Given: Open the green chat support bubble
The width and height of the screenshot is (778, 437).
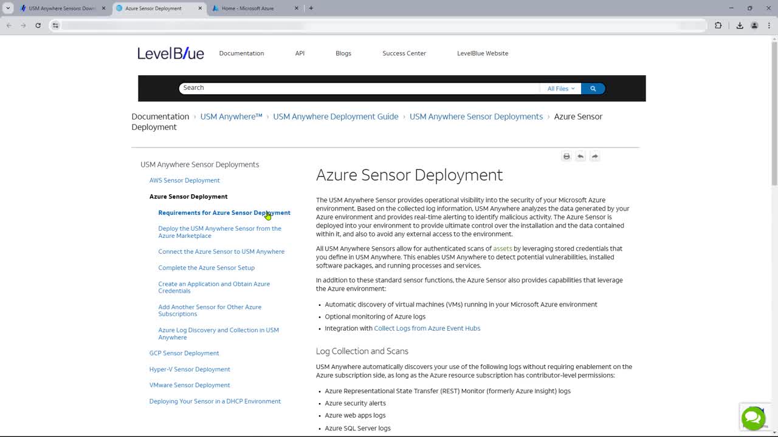Looking at the screenshot, I should pyautogui.click(x=753, y=418).
